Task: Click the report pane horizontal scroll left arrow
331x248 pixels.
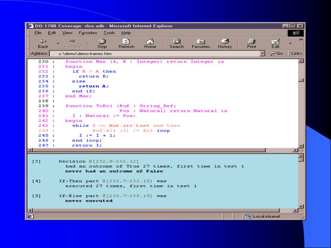Action: (30, 210)
